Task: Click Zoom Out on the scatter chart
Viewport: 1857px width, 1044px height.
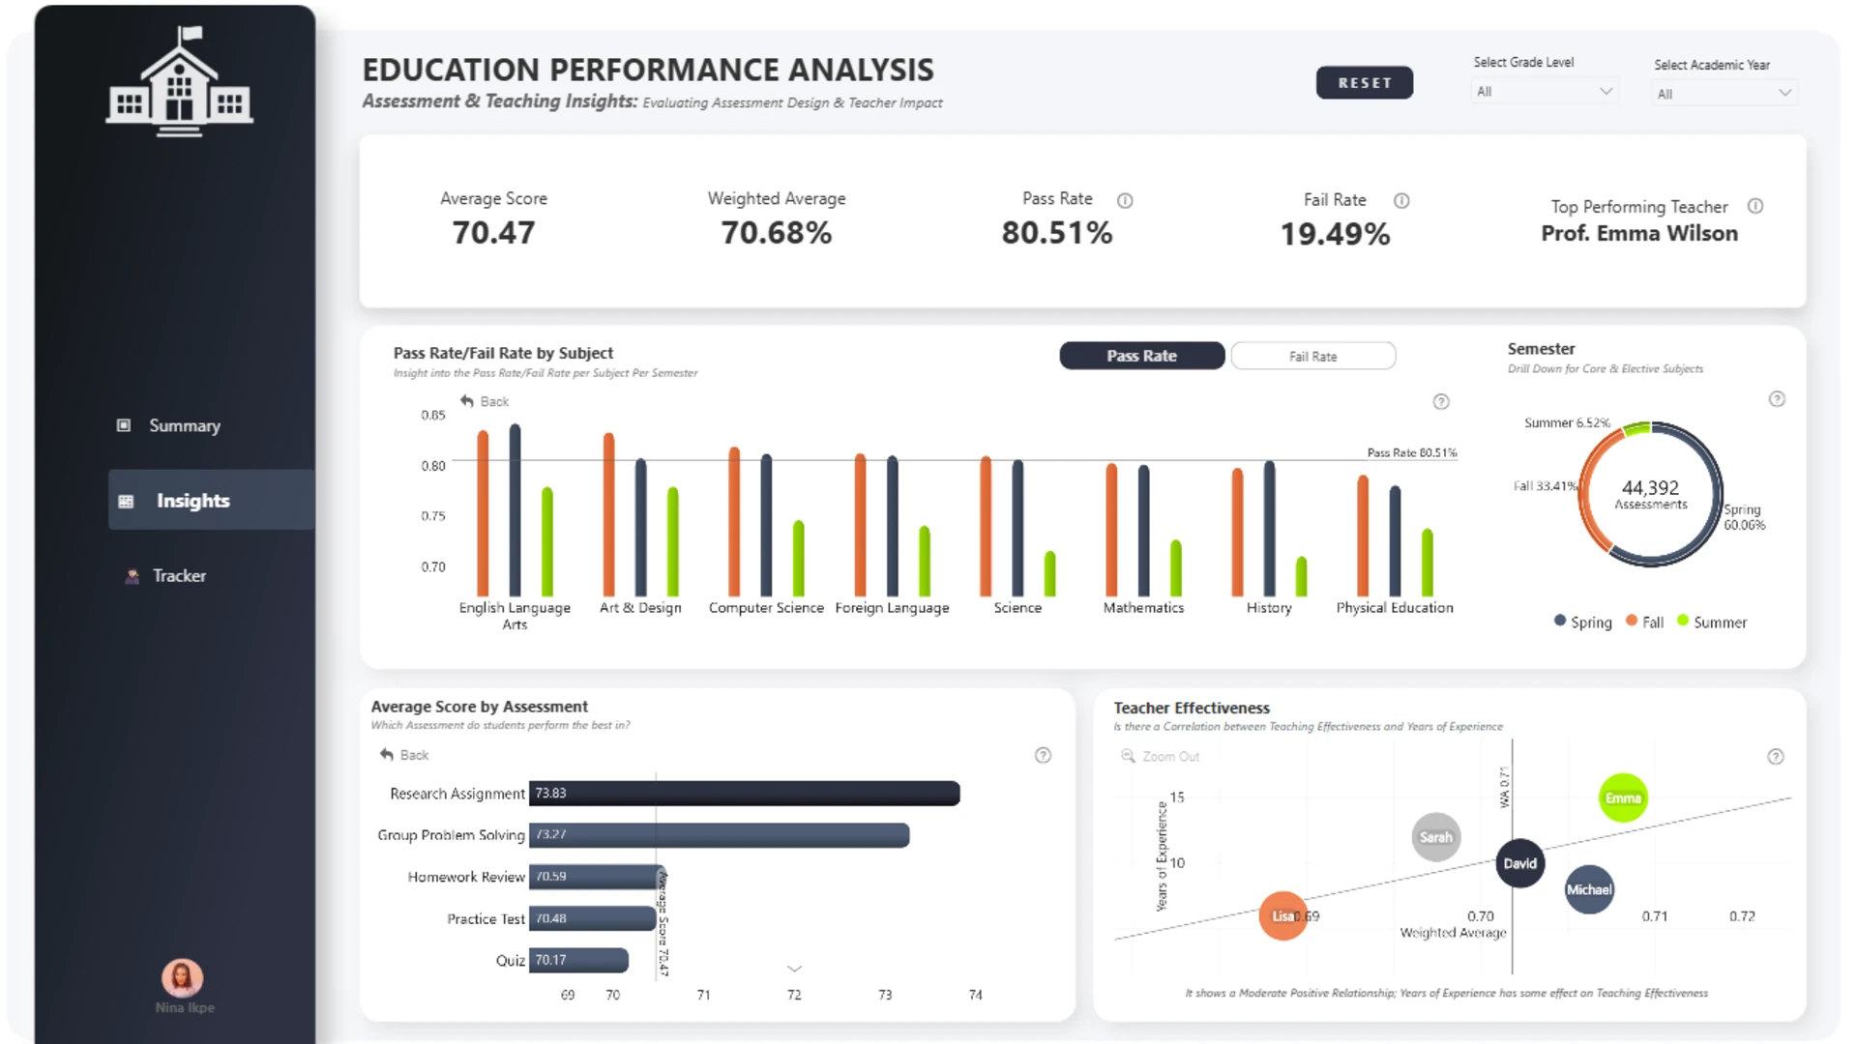Action: pyautogui.click(x=1161, y=757)
